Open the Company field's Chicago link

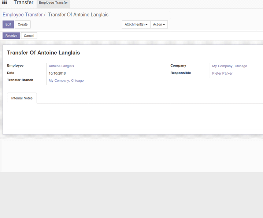pos(229,66)
